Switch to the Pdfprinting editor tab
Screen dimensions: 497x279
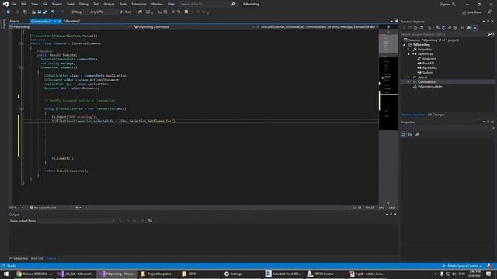coord(71,21)
